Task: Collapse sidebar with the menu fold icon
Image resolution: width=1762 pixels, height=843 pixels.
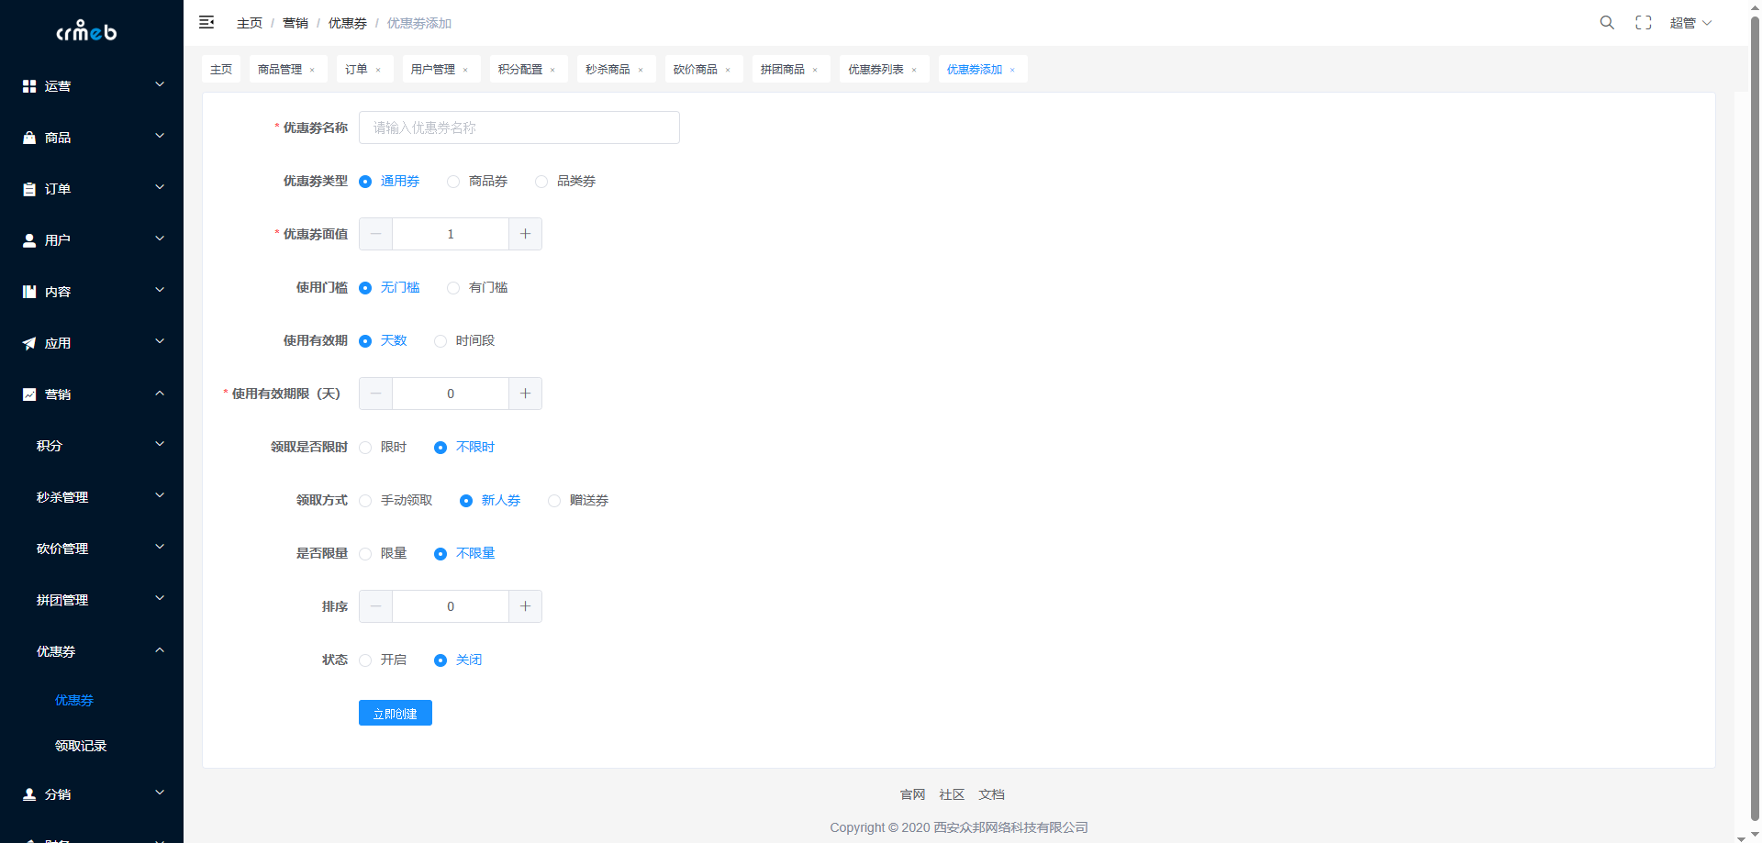Action: pos(206,23)
